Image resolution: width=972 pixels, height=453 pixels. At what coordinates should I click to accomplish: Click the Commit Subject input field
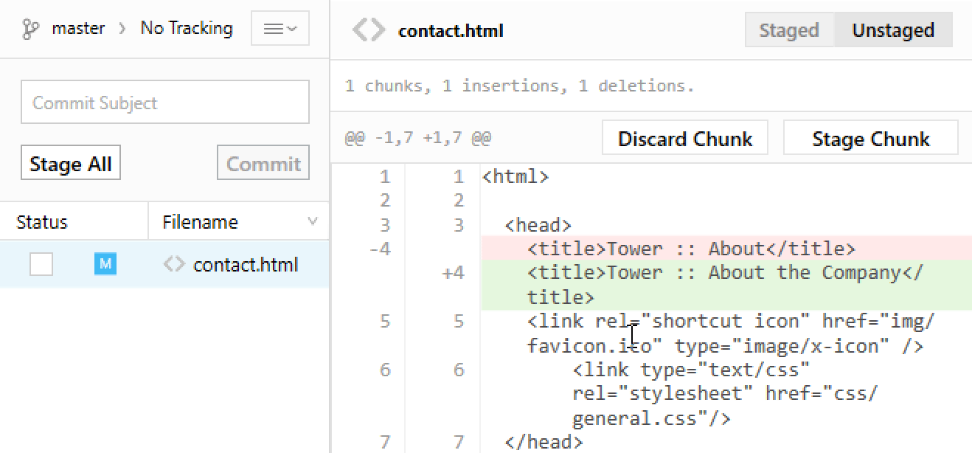tap(164, 102)
